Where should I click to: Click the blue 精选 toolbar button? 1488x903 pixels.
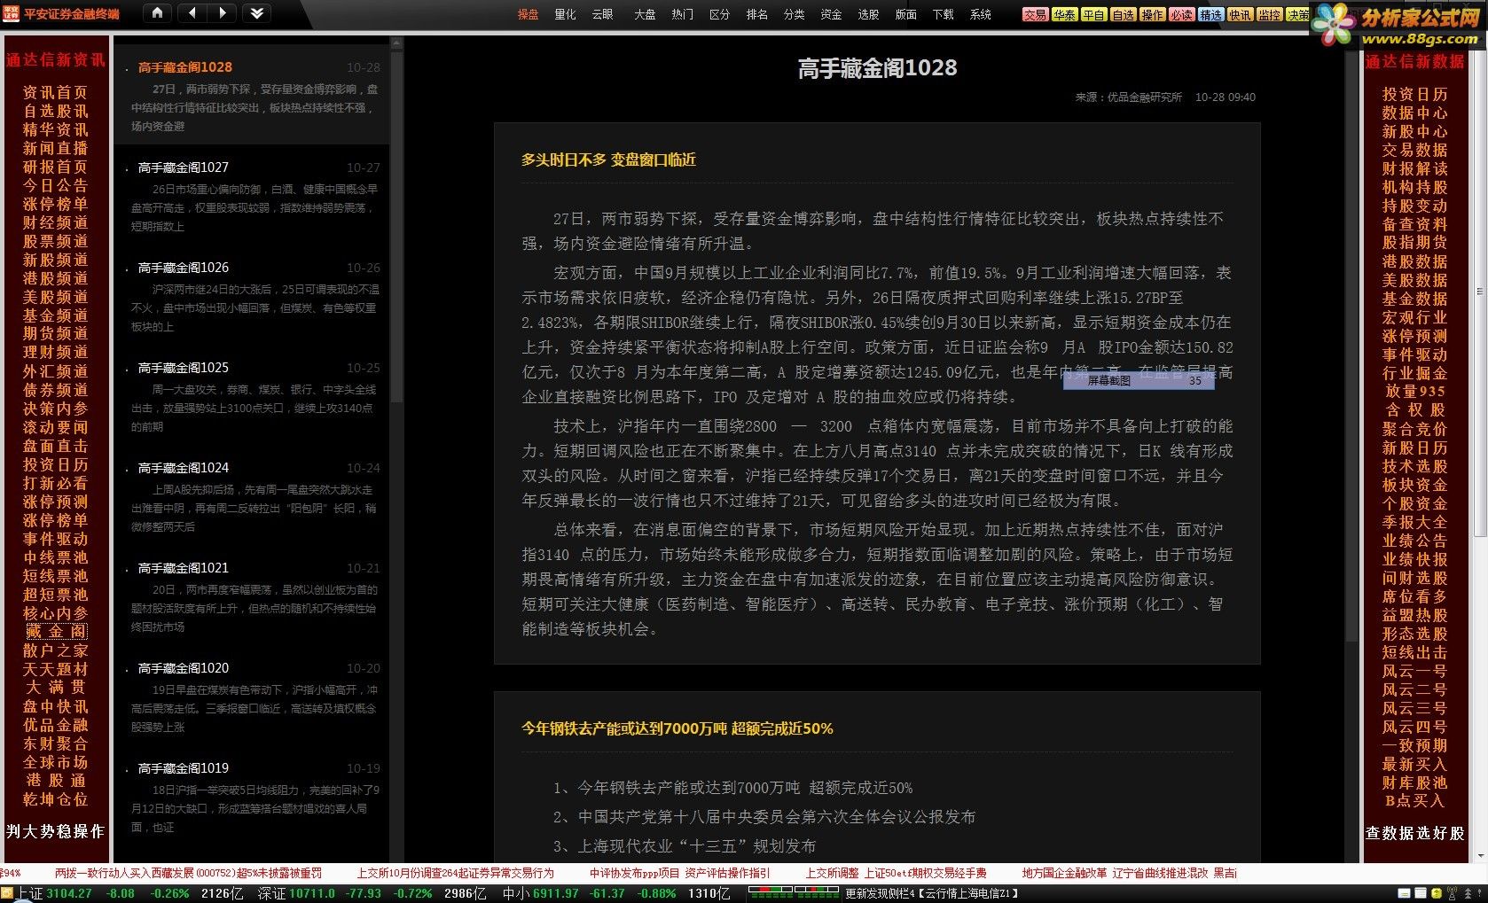tap(1210, 15)
